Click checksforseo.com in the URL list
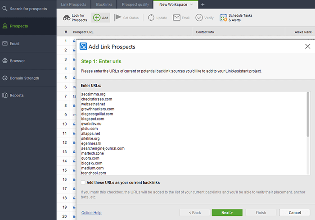The width and height of the screenshot is (315, 220). (x=97, y=99)
